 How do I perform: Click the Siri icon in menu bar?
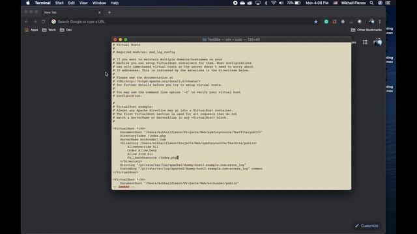click(380, 3)
